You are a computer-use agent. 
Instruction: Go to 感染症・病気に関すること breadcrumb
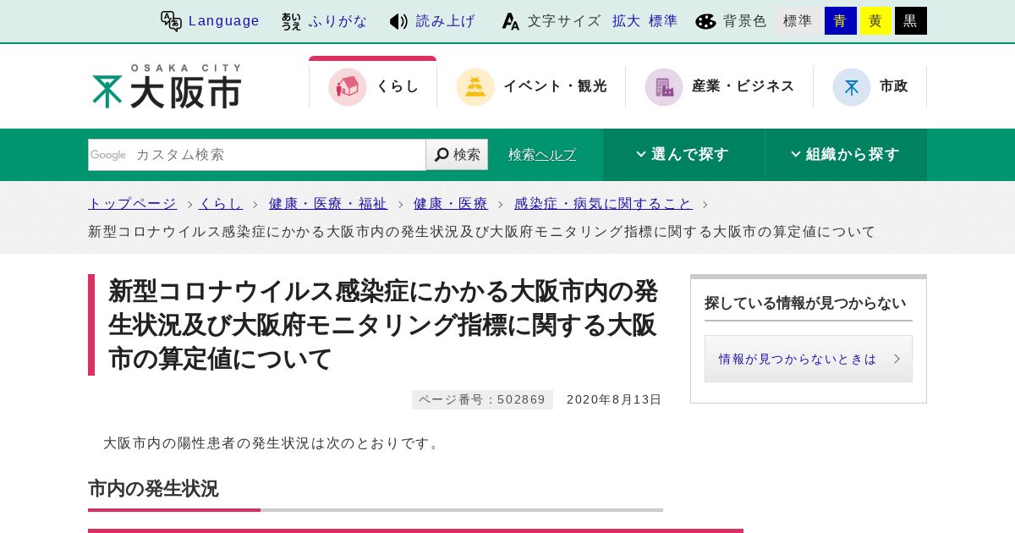click(x=603, y=204)
